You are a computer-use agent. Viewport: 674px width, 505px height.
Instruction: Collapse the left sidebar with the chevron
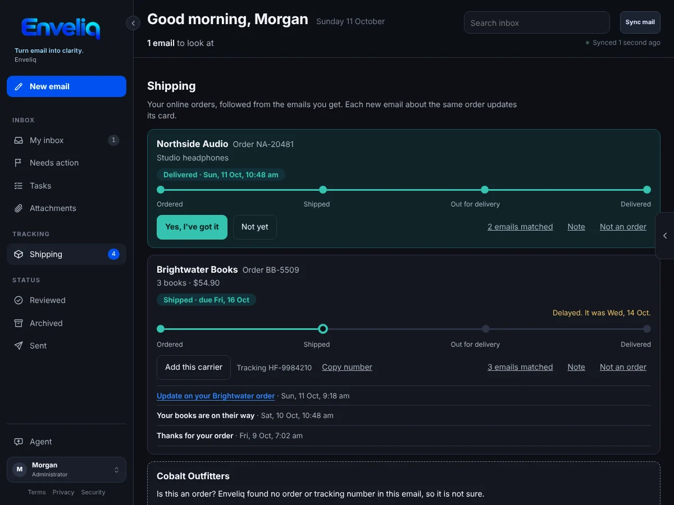tap(133, 23)
